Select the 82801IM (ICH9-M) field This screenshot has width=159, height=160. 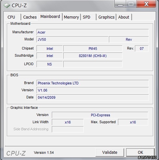[93, 56]
